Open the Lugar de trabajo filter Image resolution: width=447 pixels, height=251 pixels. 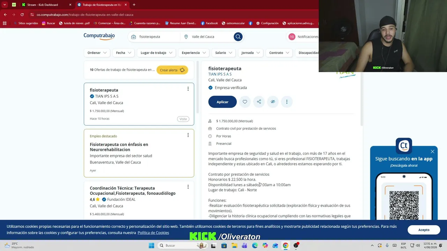(156, 53)
